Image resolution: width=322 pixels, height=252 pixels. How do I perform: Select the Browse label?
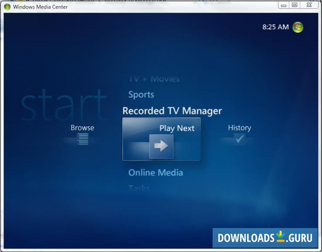click(82, 128)
